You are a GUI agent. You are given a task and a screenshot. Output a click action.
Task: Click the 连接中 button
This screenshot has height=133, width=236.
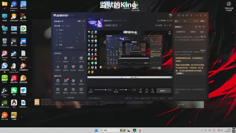[x=164, y=91]
